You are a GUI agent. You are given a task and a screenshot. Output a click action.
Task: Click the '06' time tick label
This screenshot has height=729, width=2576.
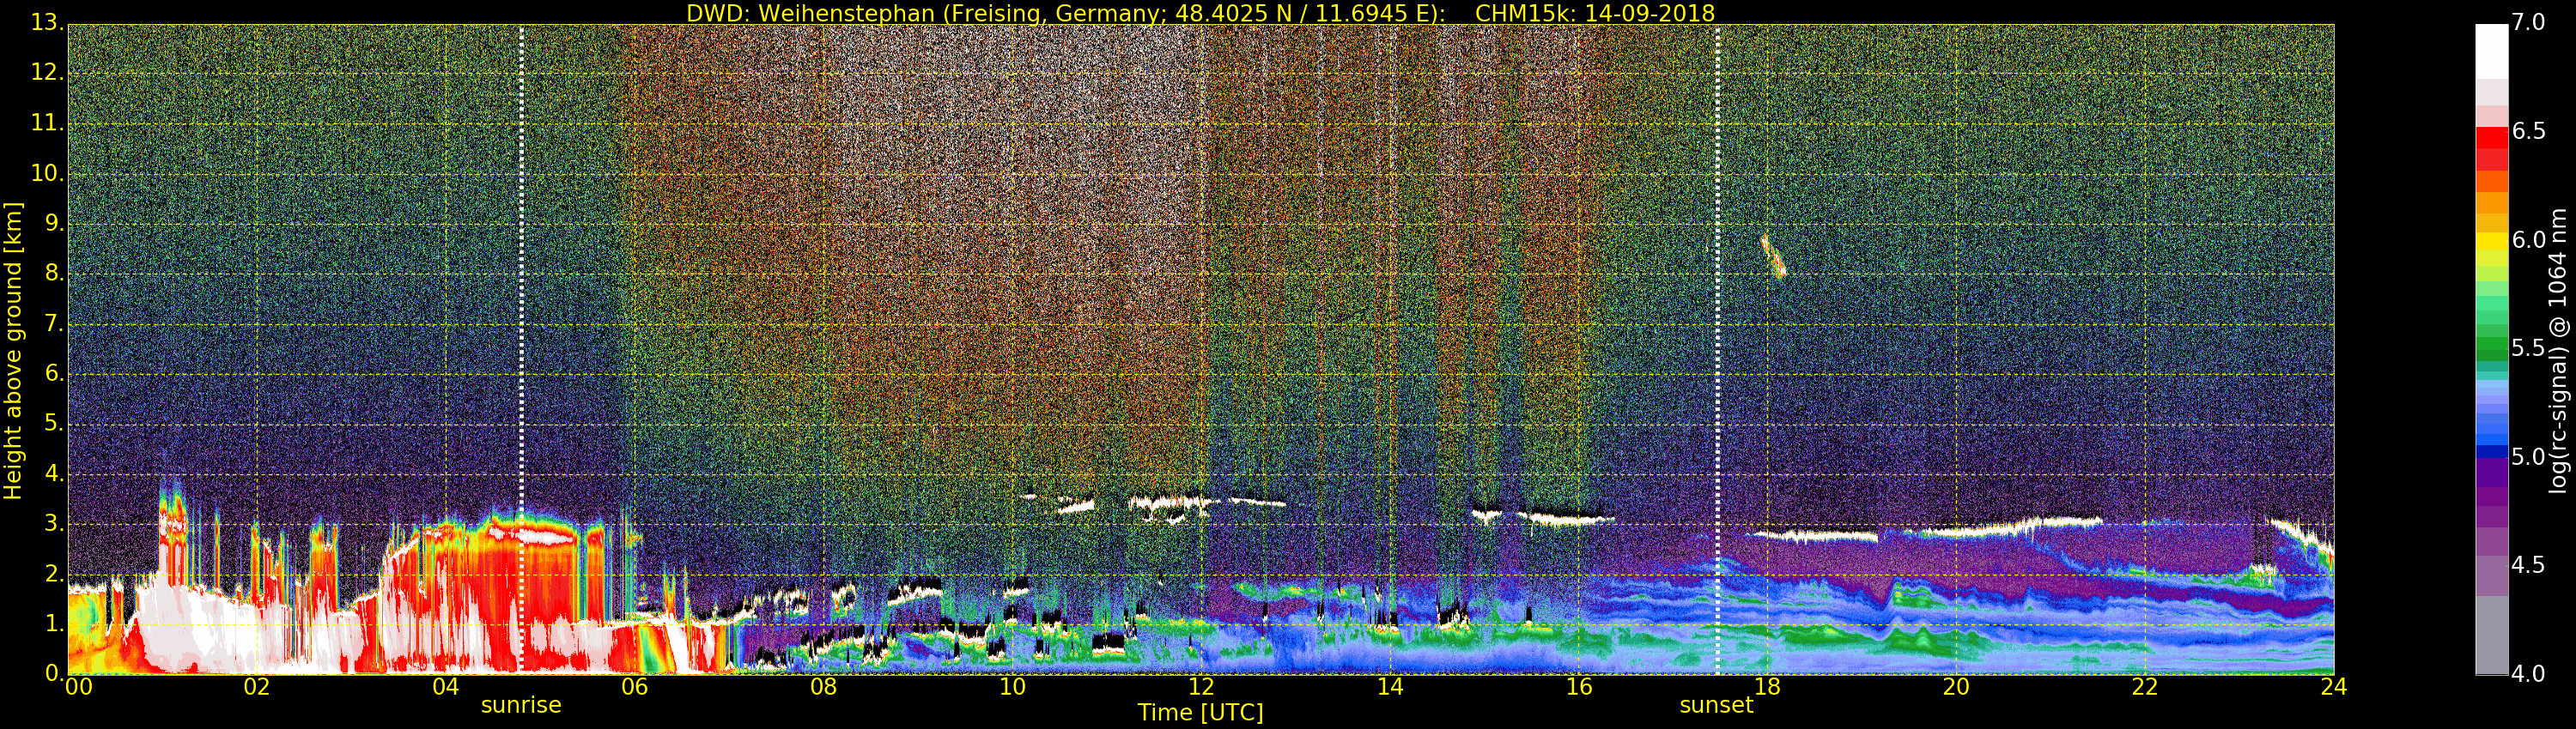click(x=635, y=687)
